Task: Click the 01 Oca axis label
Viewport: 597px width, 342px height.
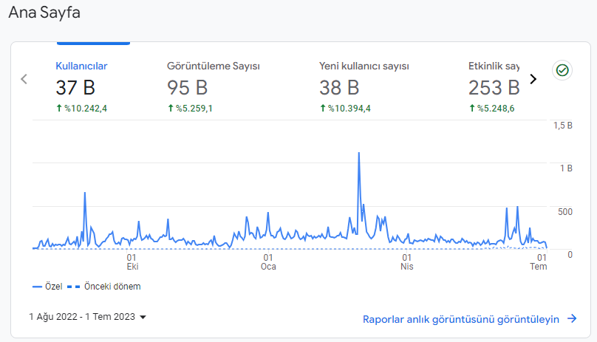Action: pos(268,262)
